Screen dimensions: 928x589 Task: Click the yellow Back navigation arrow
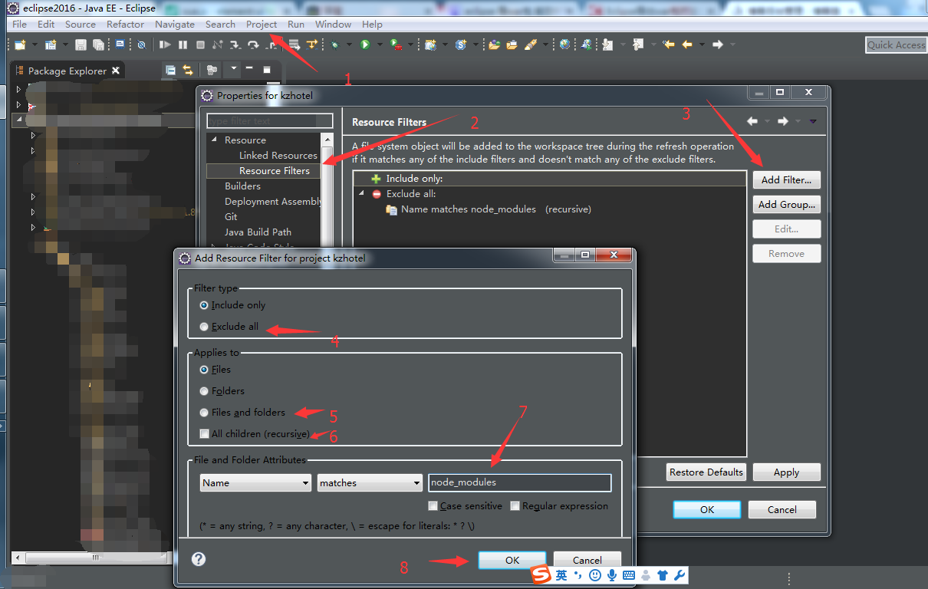click(687, 44)
